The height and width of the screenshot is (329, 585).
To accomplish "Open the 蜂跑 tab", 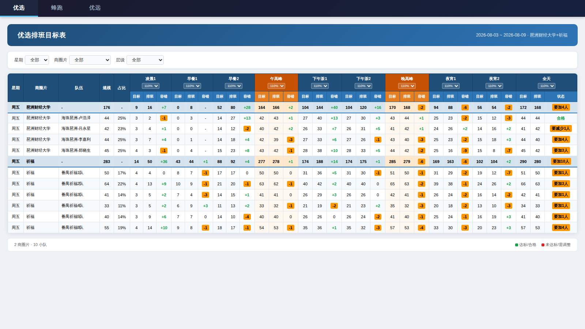I will pos(57,8).
